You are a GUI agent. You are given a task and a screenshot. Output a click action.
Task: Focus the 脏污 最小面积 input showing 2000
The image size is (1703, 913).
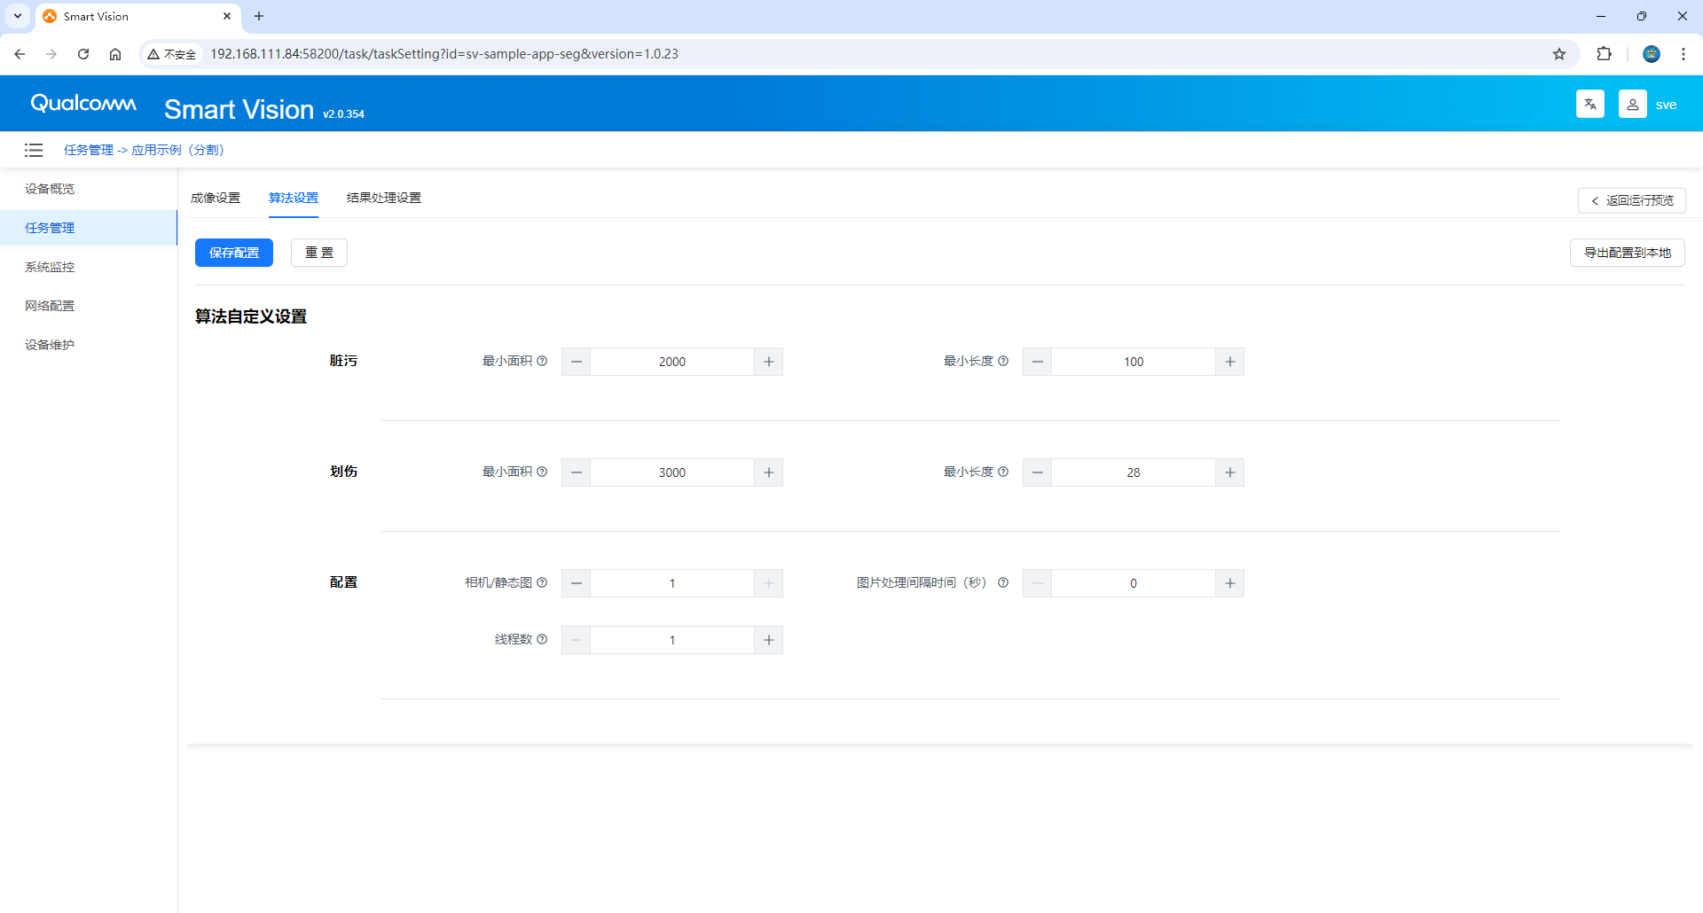coord(672,362)
